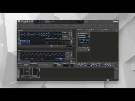Screen dimensions: 135x101
Task: Click the undo arrow icon
Action: click(85, 22)
